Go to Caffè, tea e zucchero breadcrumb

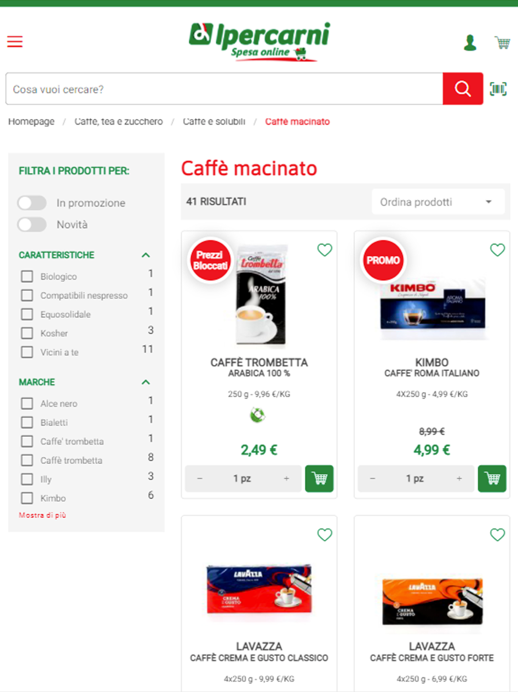119,121
